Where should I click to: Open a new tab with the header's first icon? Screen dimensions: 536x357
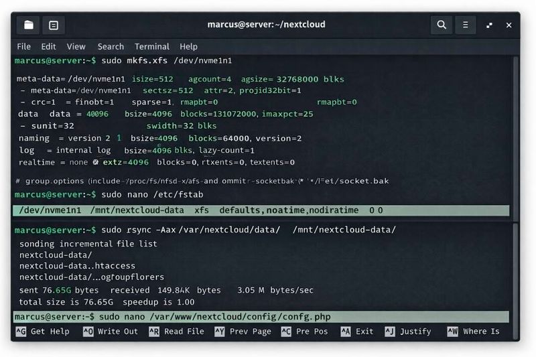click(28, 25)
